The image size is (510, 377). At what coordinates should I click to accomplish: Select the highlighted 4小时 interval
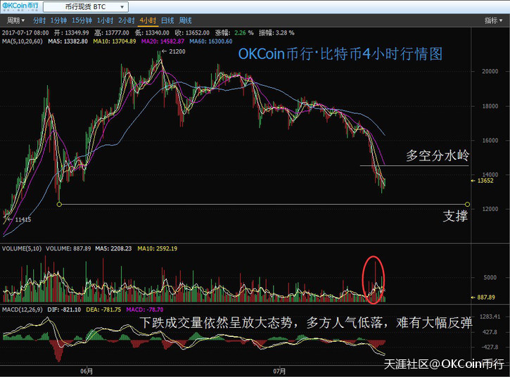148,21
